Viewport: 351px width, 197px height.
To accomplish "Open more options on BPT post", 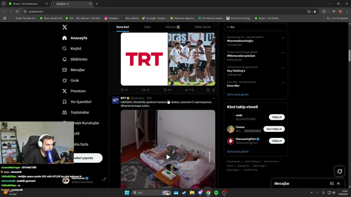I will (214, 98).
